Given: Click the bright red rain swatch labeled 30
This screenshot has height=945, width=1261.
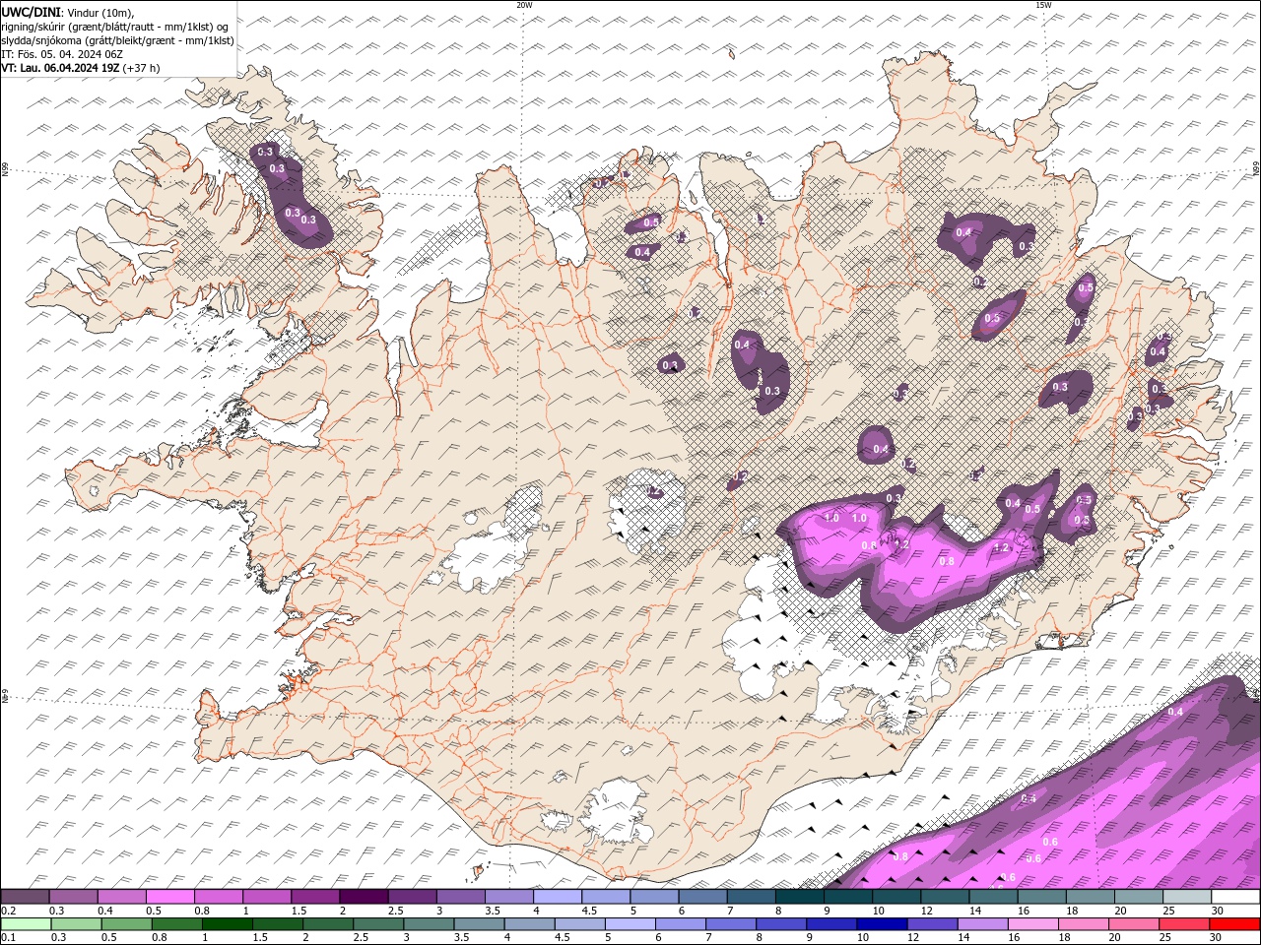Looking at the screenshot, I should coord(1235,924).
